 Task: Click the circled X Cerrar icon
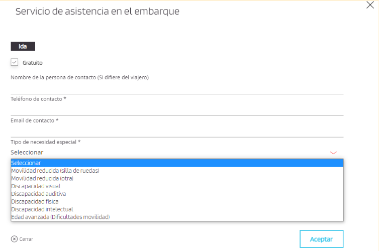[14, 239]
